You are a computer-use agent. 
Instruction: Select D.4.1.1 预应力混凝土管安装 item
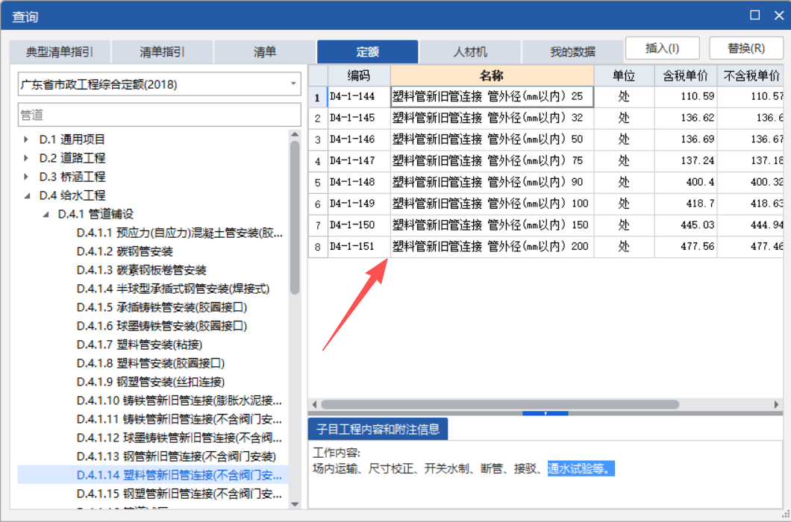(x=179, y=233)
